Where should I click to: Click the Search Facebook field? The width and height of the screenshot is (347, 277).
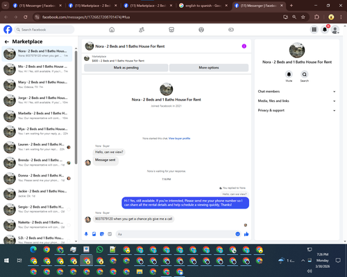[x=44, y=30]
